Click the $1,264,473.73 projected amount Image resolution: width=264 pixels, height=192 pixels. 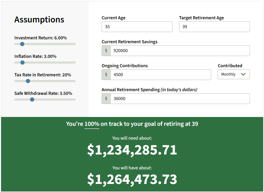point(132,179)
